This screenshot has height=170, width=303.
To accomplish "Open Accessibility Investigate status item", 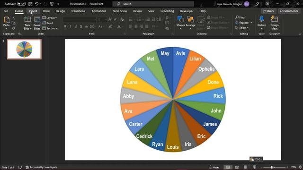I will point(41,167).
